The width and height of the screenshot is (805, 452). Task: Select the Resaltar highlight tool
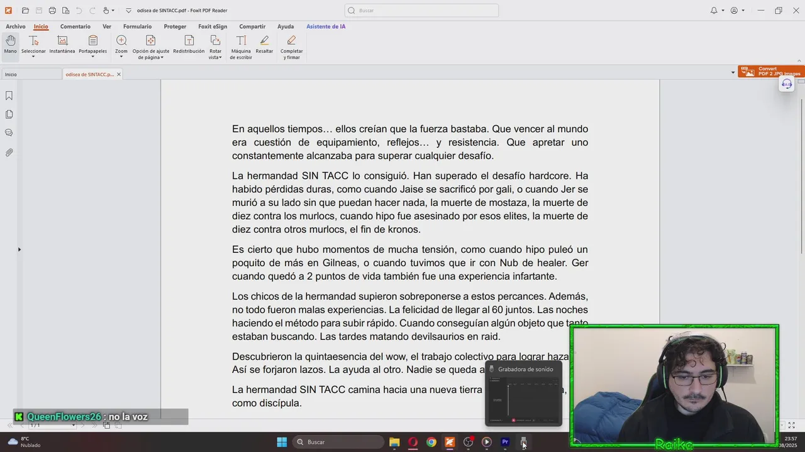pos(264,45)
